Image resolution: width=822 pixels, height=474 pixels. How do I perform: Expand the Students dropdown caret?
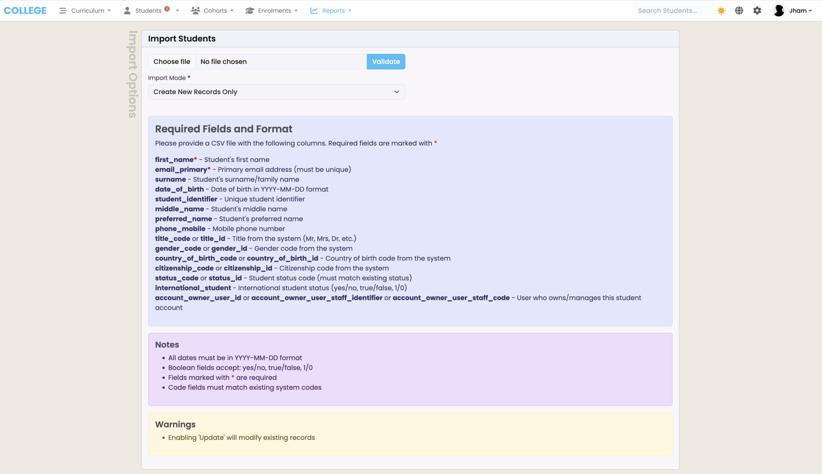178,11
